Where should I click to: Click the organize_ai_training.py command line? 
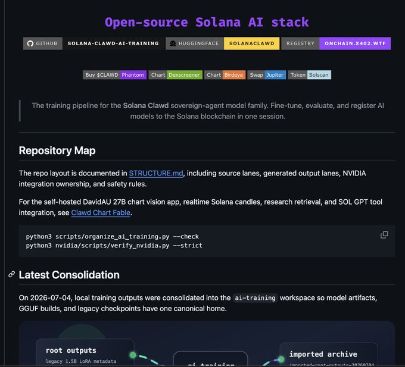click(x=113, y=237)
